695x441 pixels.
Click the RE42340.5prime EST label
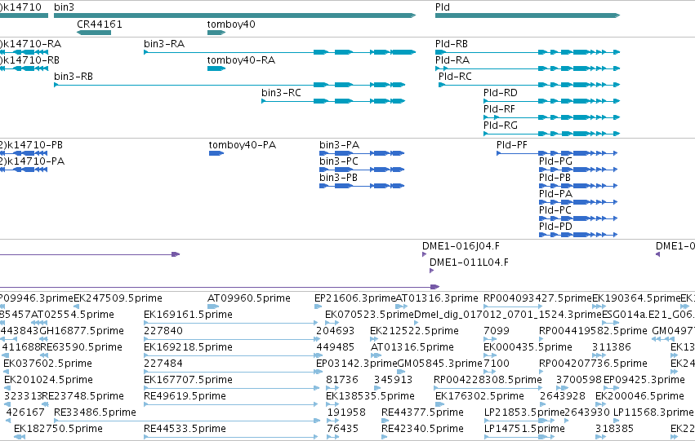point(422,430)
